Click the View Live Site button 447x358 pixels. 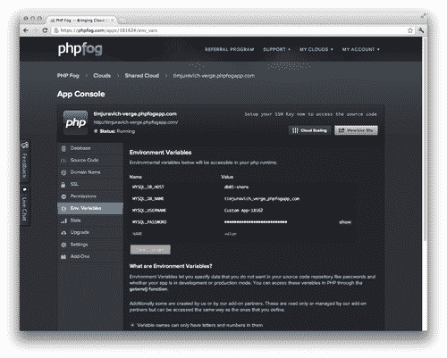point(356,130)
